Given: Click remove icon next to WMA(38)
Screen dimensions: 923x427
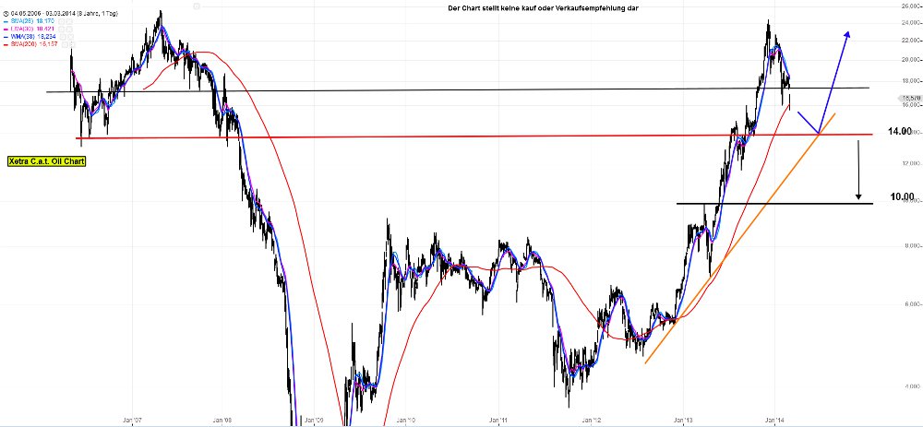Looking at the screenshot, I should 71,37.
